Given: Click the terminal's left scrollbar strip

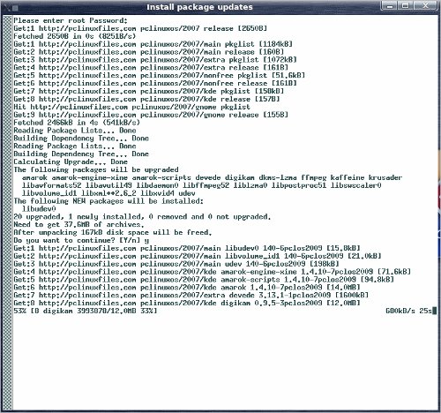Looking at the screenshot, I should pos(8,213).
